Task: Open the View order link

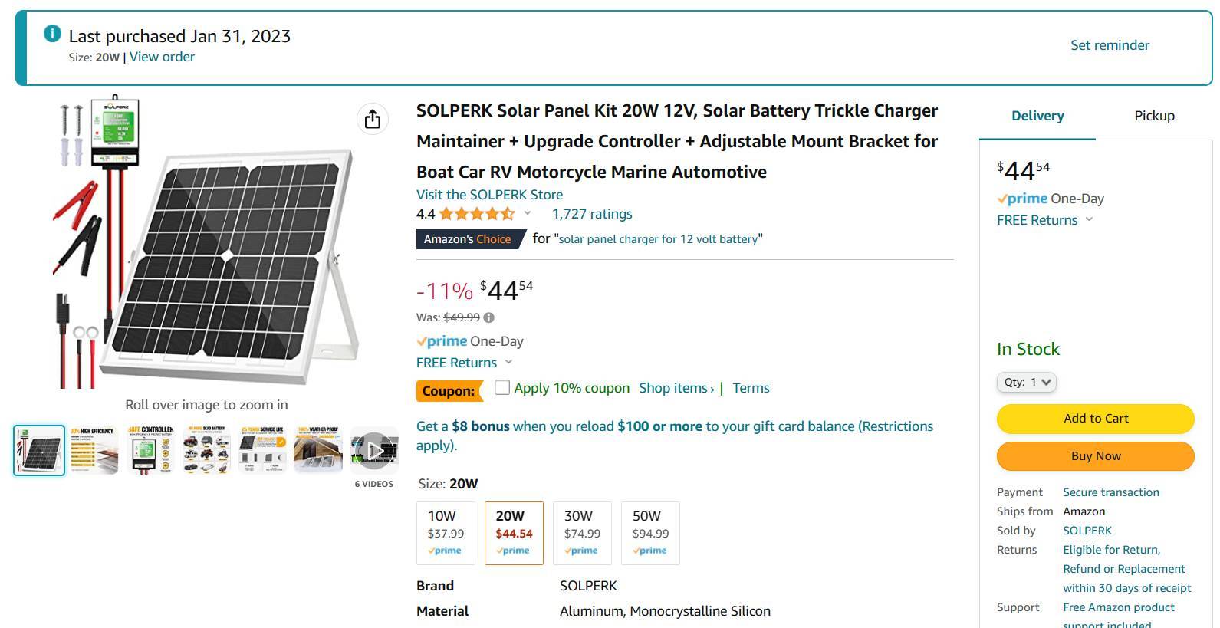Action: coord(162,57)
